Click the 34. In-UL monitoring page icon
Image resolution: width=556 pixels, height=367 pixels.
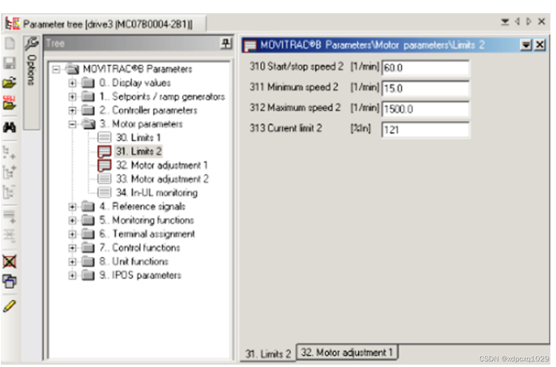pyautogui.click(x=104, y=192)
